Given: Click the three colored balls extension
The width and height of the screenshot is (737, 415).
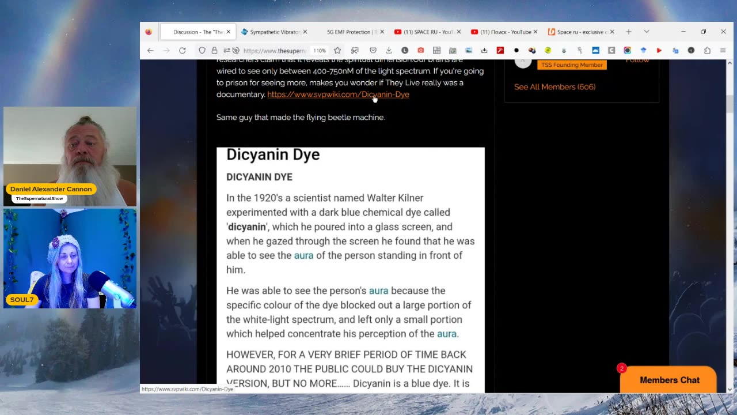Looking at the screenshot, I should point(532,51).
